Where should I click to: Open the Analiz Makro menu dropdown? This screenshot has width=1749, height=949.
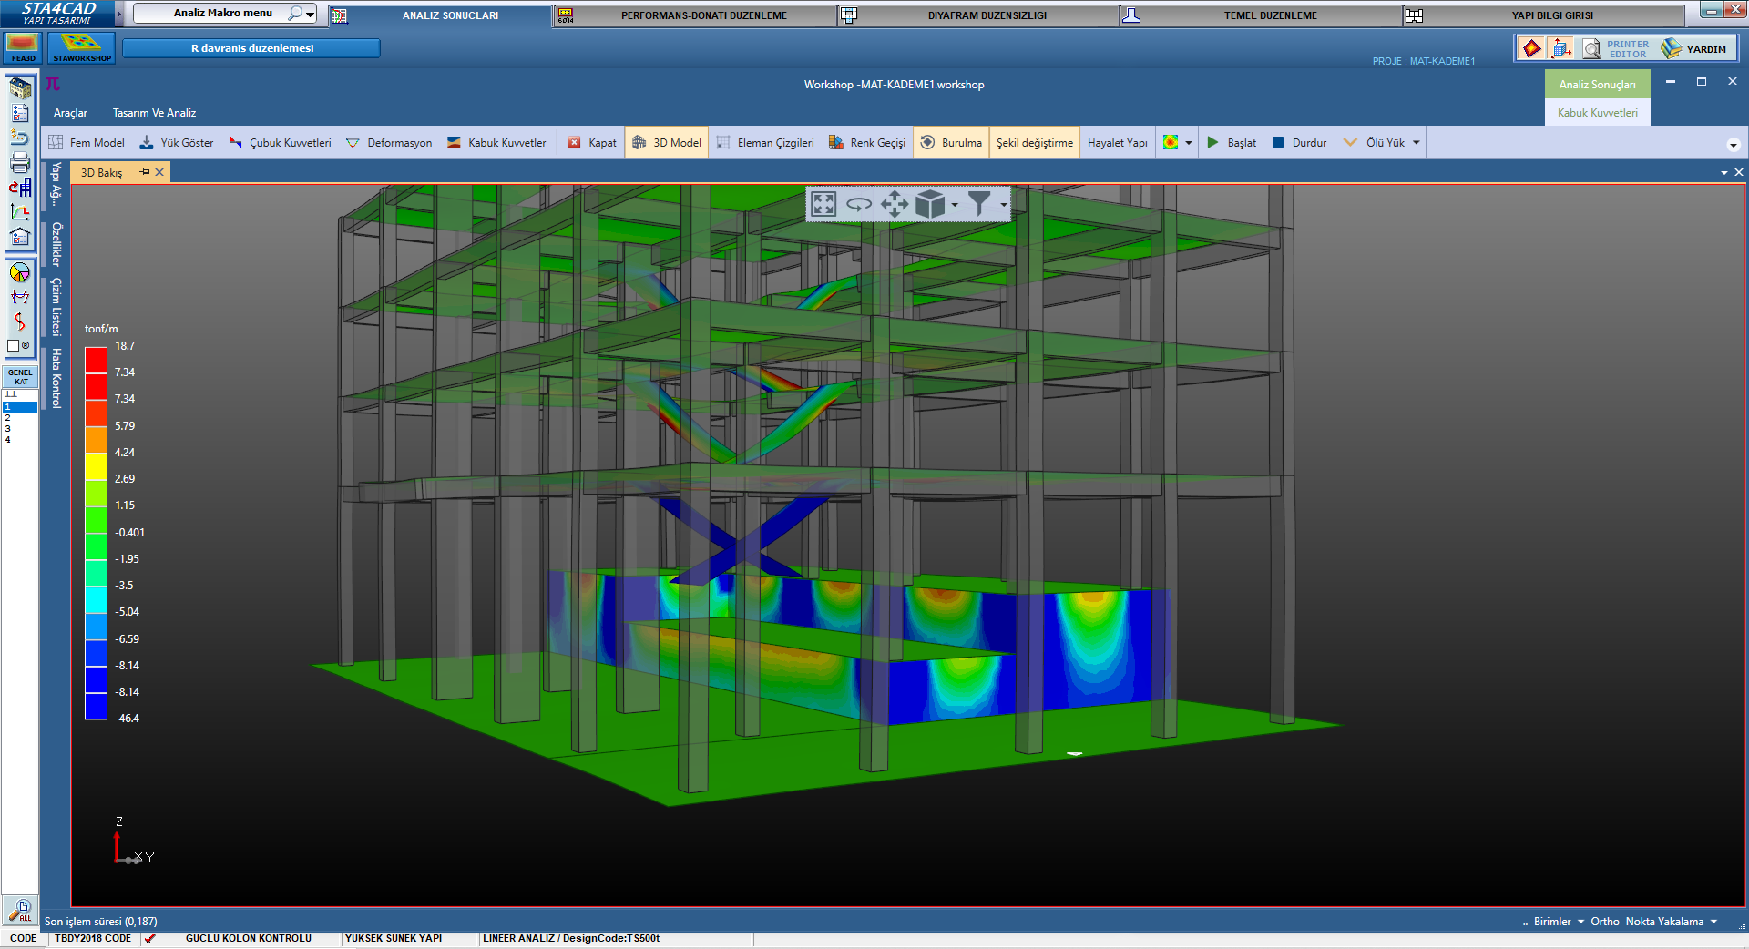point(311,14)
